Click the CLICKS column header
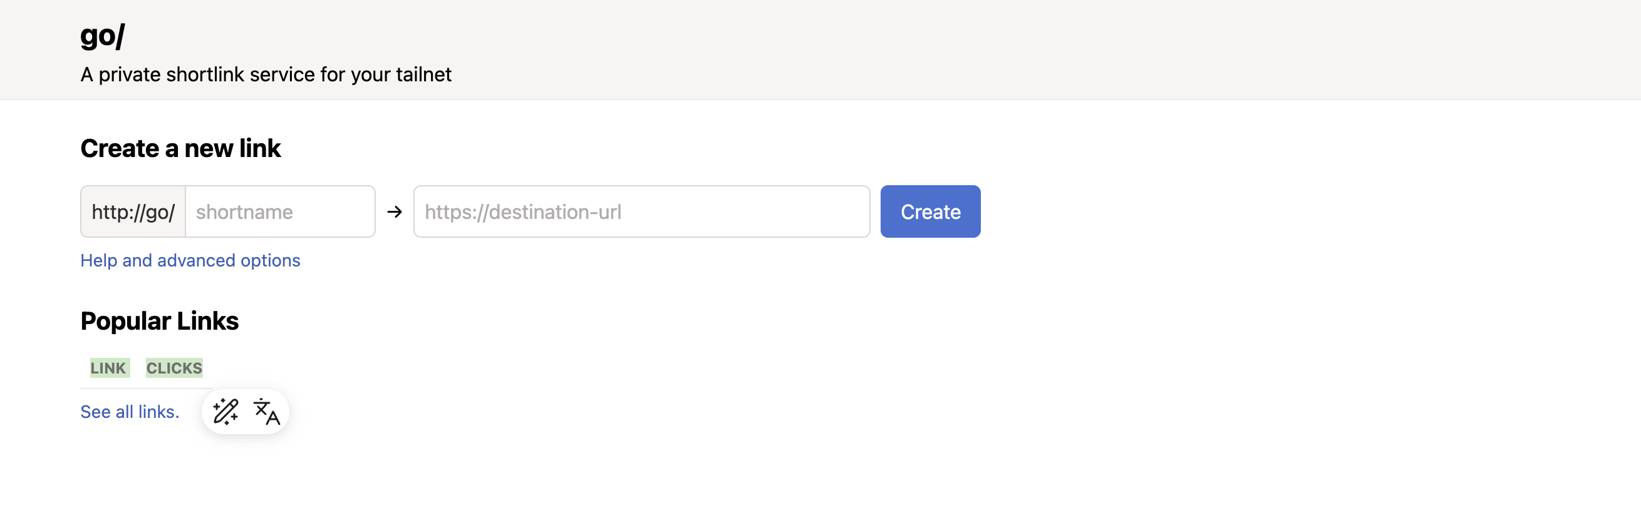The width and height of the screenshot is (1641, 518). 174,368
